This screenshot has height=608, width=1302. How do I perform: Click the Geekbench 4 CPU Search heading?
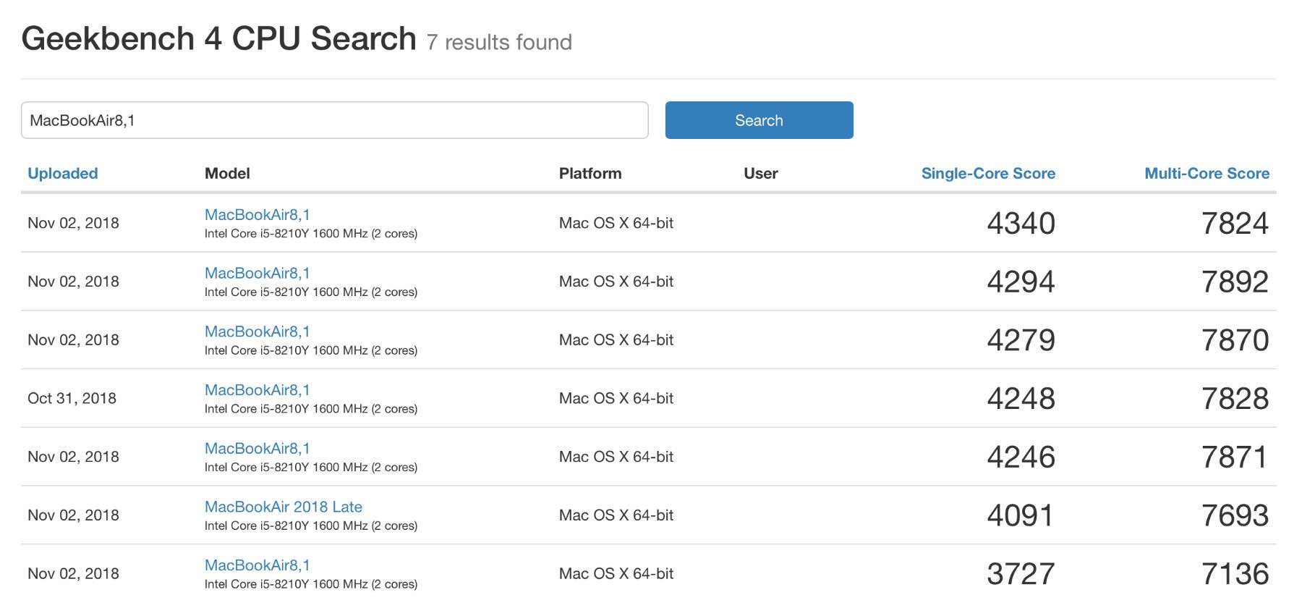(x=218, y=38)
